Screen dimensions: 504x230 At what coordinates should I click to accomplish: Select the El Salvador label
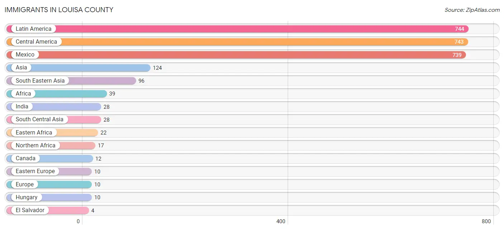[x=30, y=210]
